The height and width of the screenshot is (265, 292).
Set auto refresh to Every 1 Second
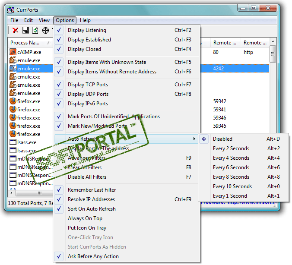coord(243,196)
